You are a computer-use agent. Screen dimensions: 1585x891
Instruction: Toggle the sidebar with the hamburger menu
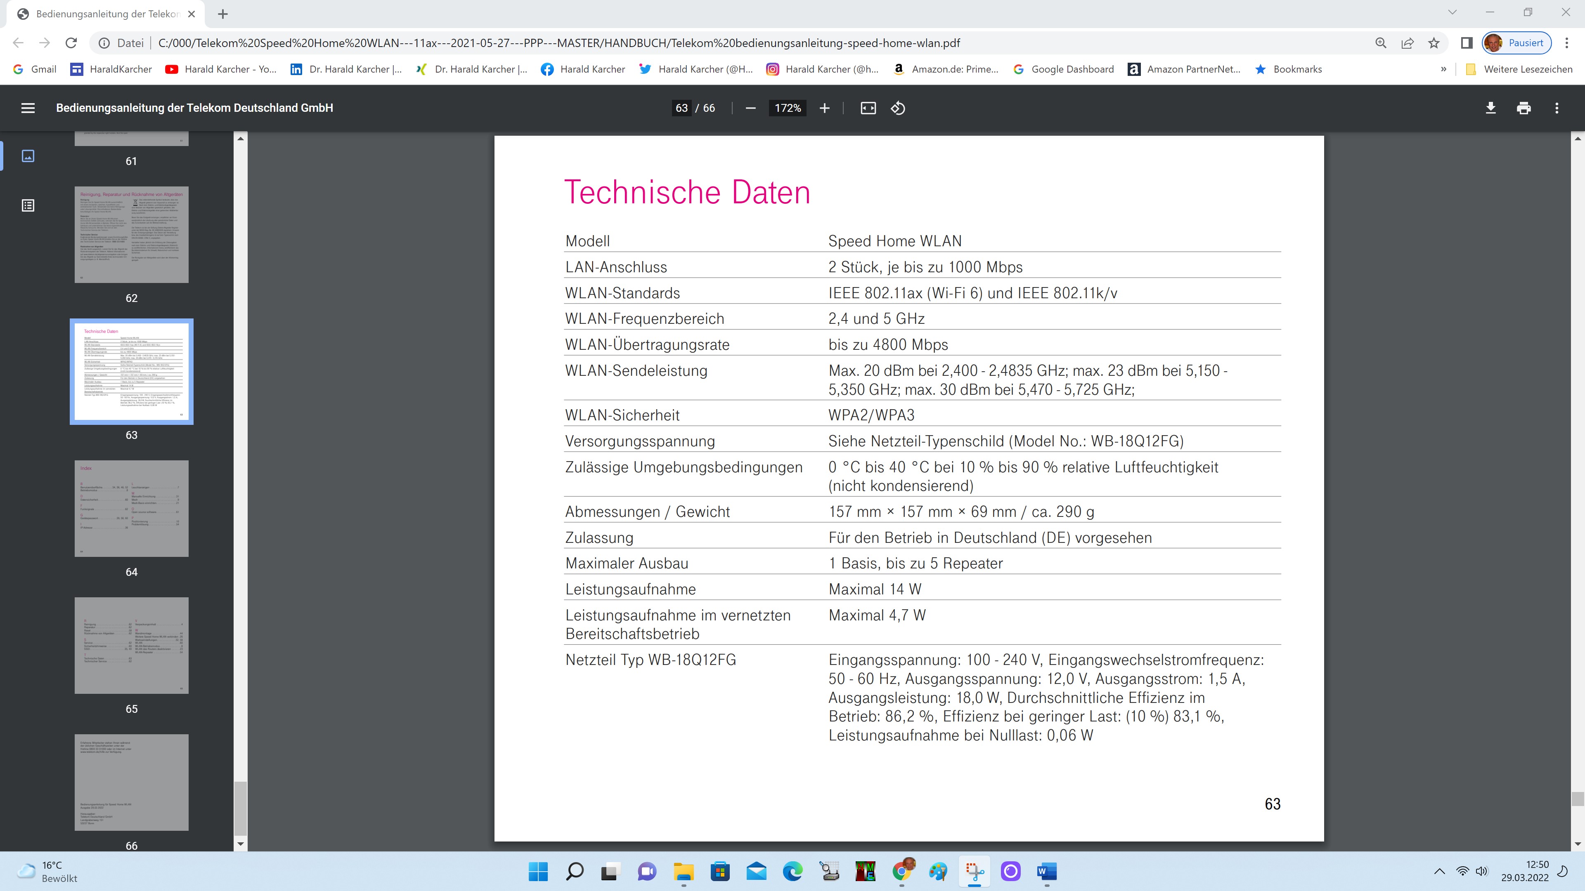pyautogui.click(x=28, y=108)
